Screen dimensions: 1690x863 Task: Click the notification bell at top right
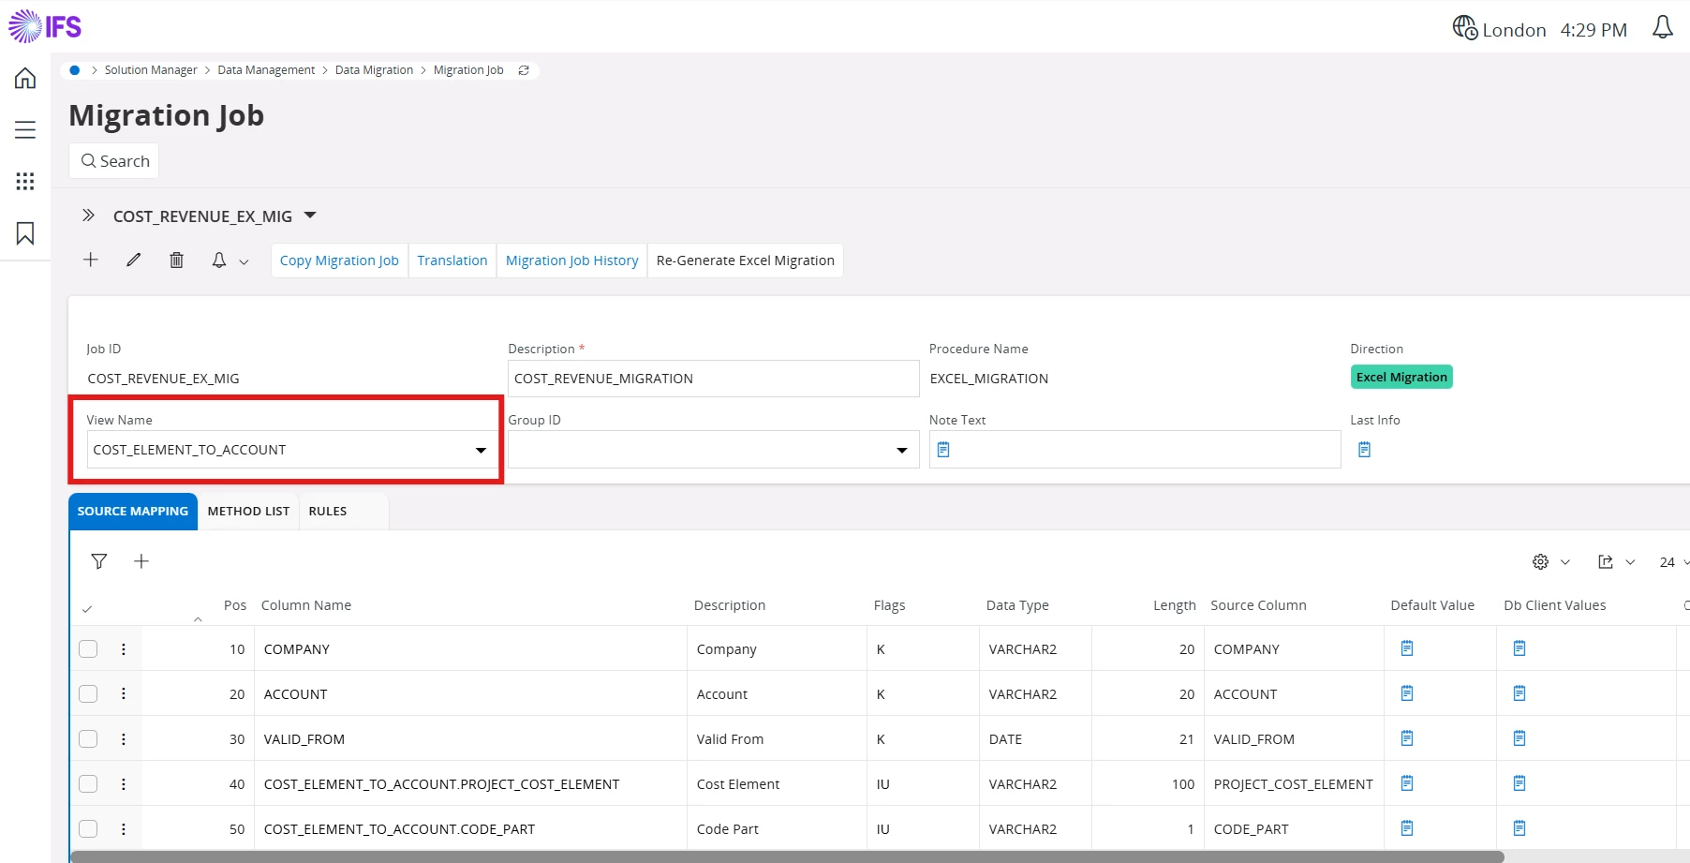coord(1662,27)
